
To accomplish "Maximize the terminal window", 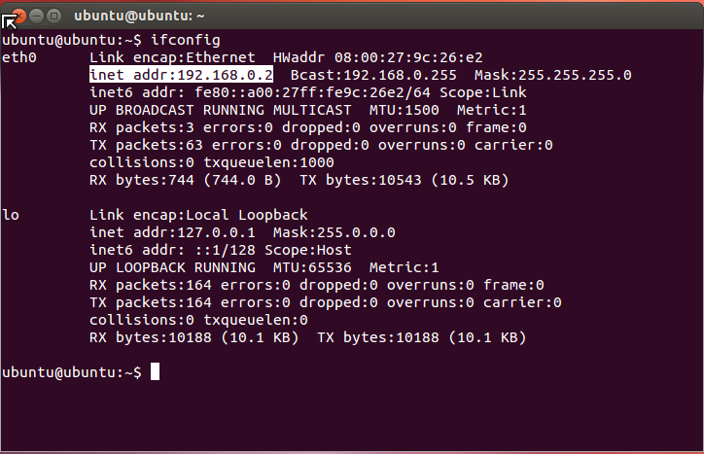I will 53,17.
